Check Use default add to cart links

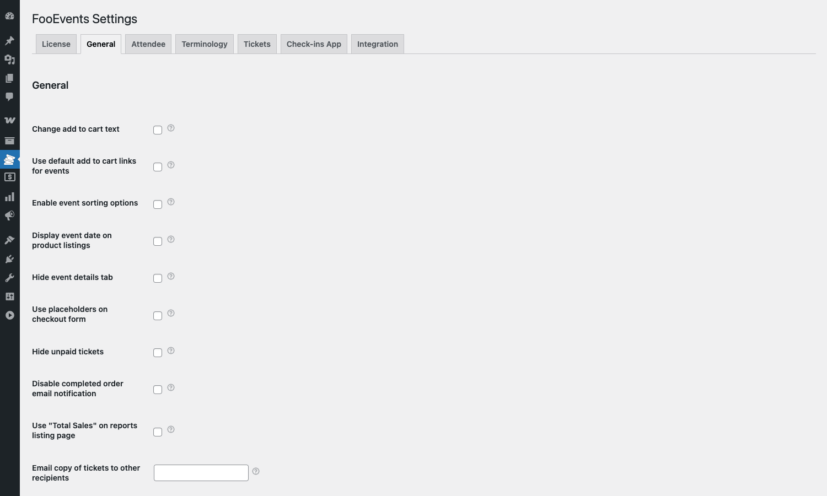(x=158, y=167)
